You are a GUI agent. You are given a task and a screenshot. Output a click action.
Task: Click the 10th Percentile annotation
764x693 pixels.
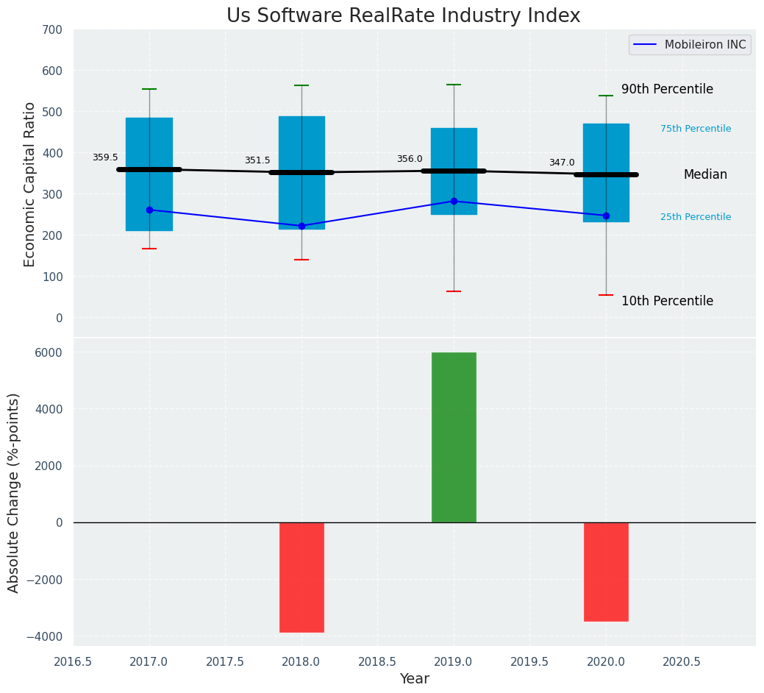(x=667, y=301)
